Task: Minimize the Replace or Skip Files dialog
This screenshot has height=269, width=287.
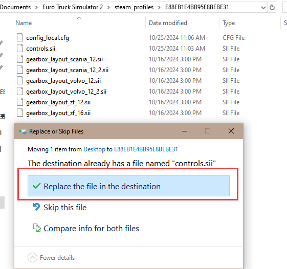Action: (x=185, y=131)
